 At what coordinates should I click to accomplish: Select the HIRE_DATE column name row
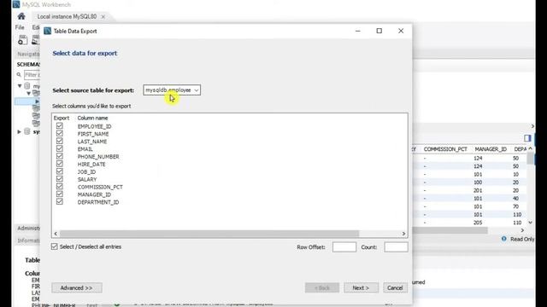(x=91, y=165)
